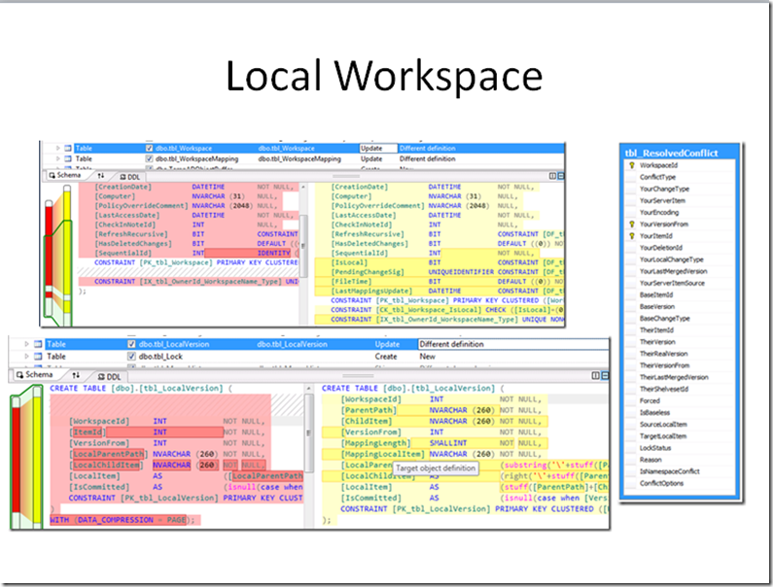
Task: Expand the dbo.tbl_Workspace table row
Action: pyautogui.click(x=57, y=148)
